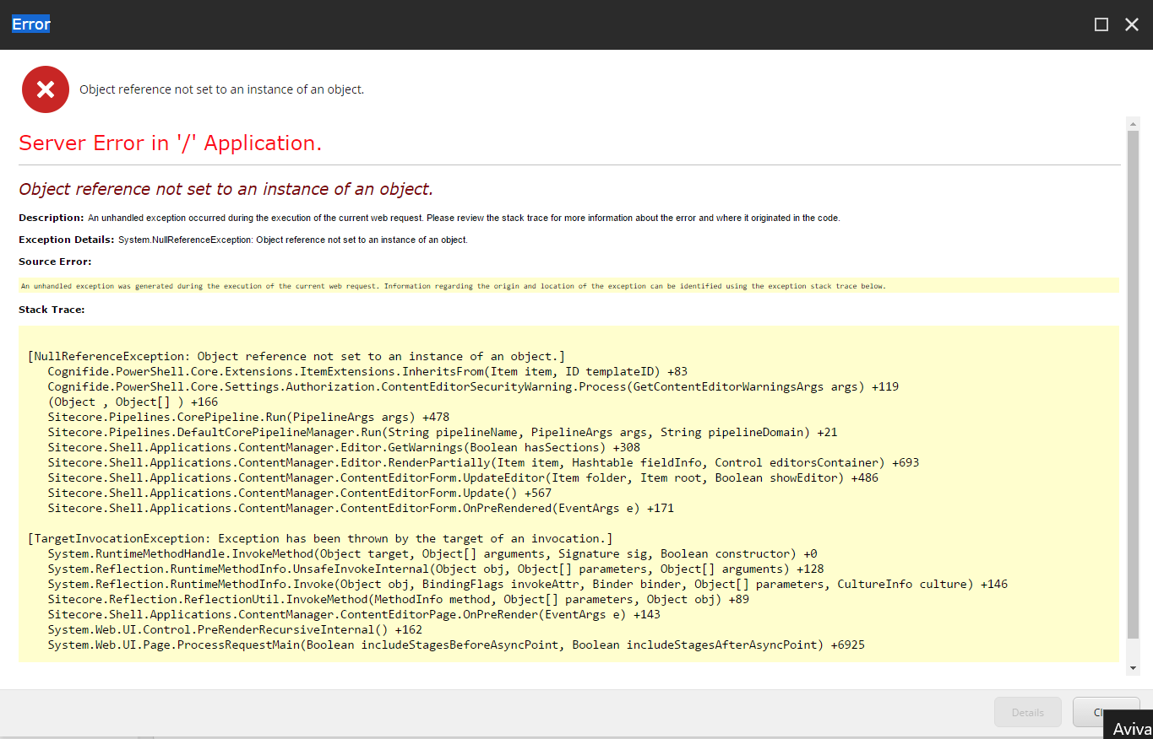Select the Server Error heading text

(x=170, y=143)
